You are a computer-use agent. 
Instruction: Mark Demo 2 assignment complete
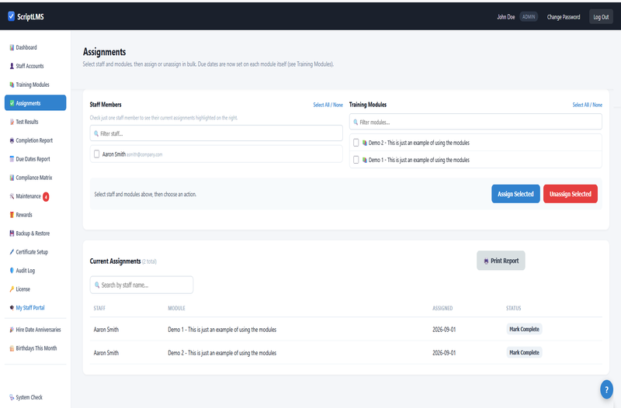tap(525, 353)
